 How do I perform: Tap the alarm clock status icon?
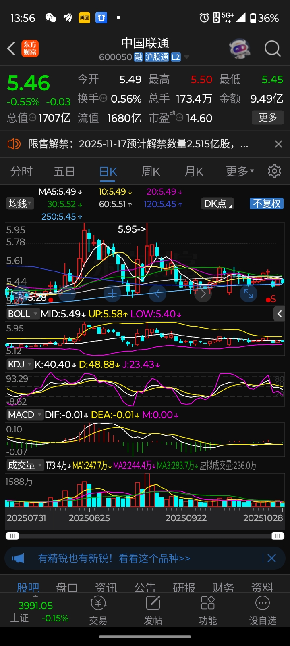pyautogui.click(x=204, y=18)
